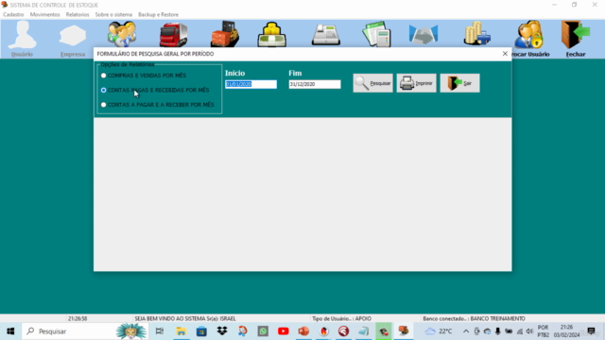
Task: Select CONTAS PAGAS E RECEBIDAS POR MÊS option
Action: click(155, 91)
